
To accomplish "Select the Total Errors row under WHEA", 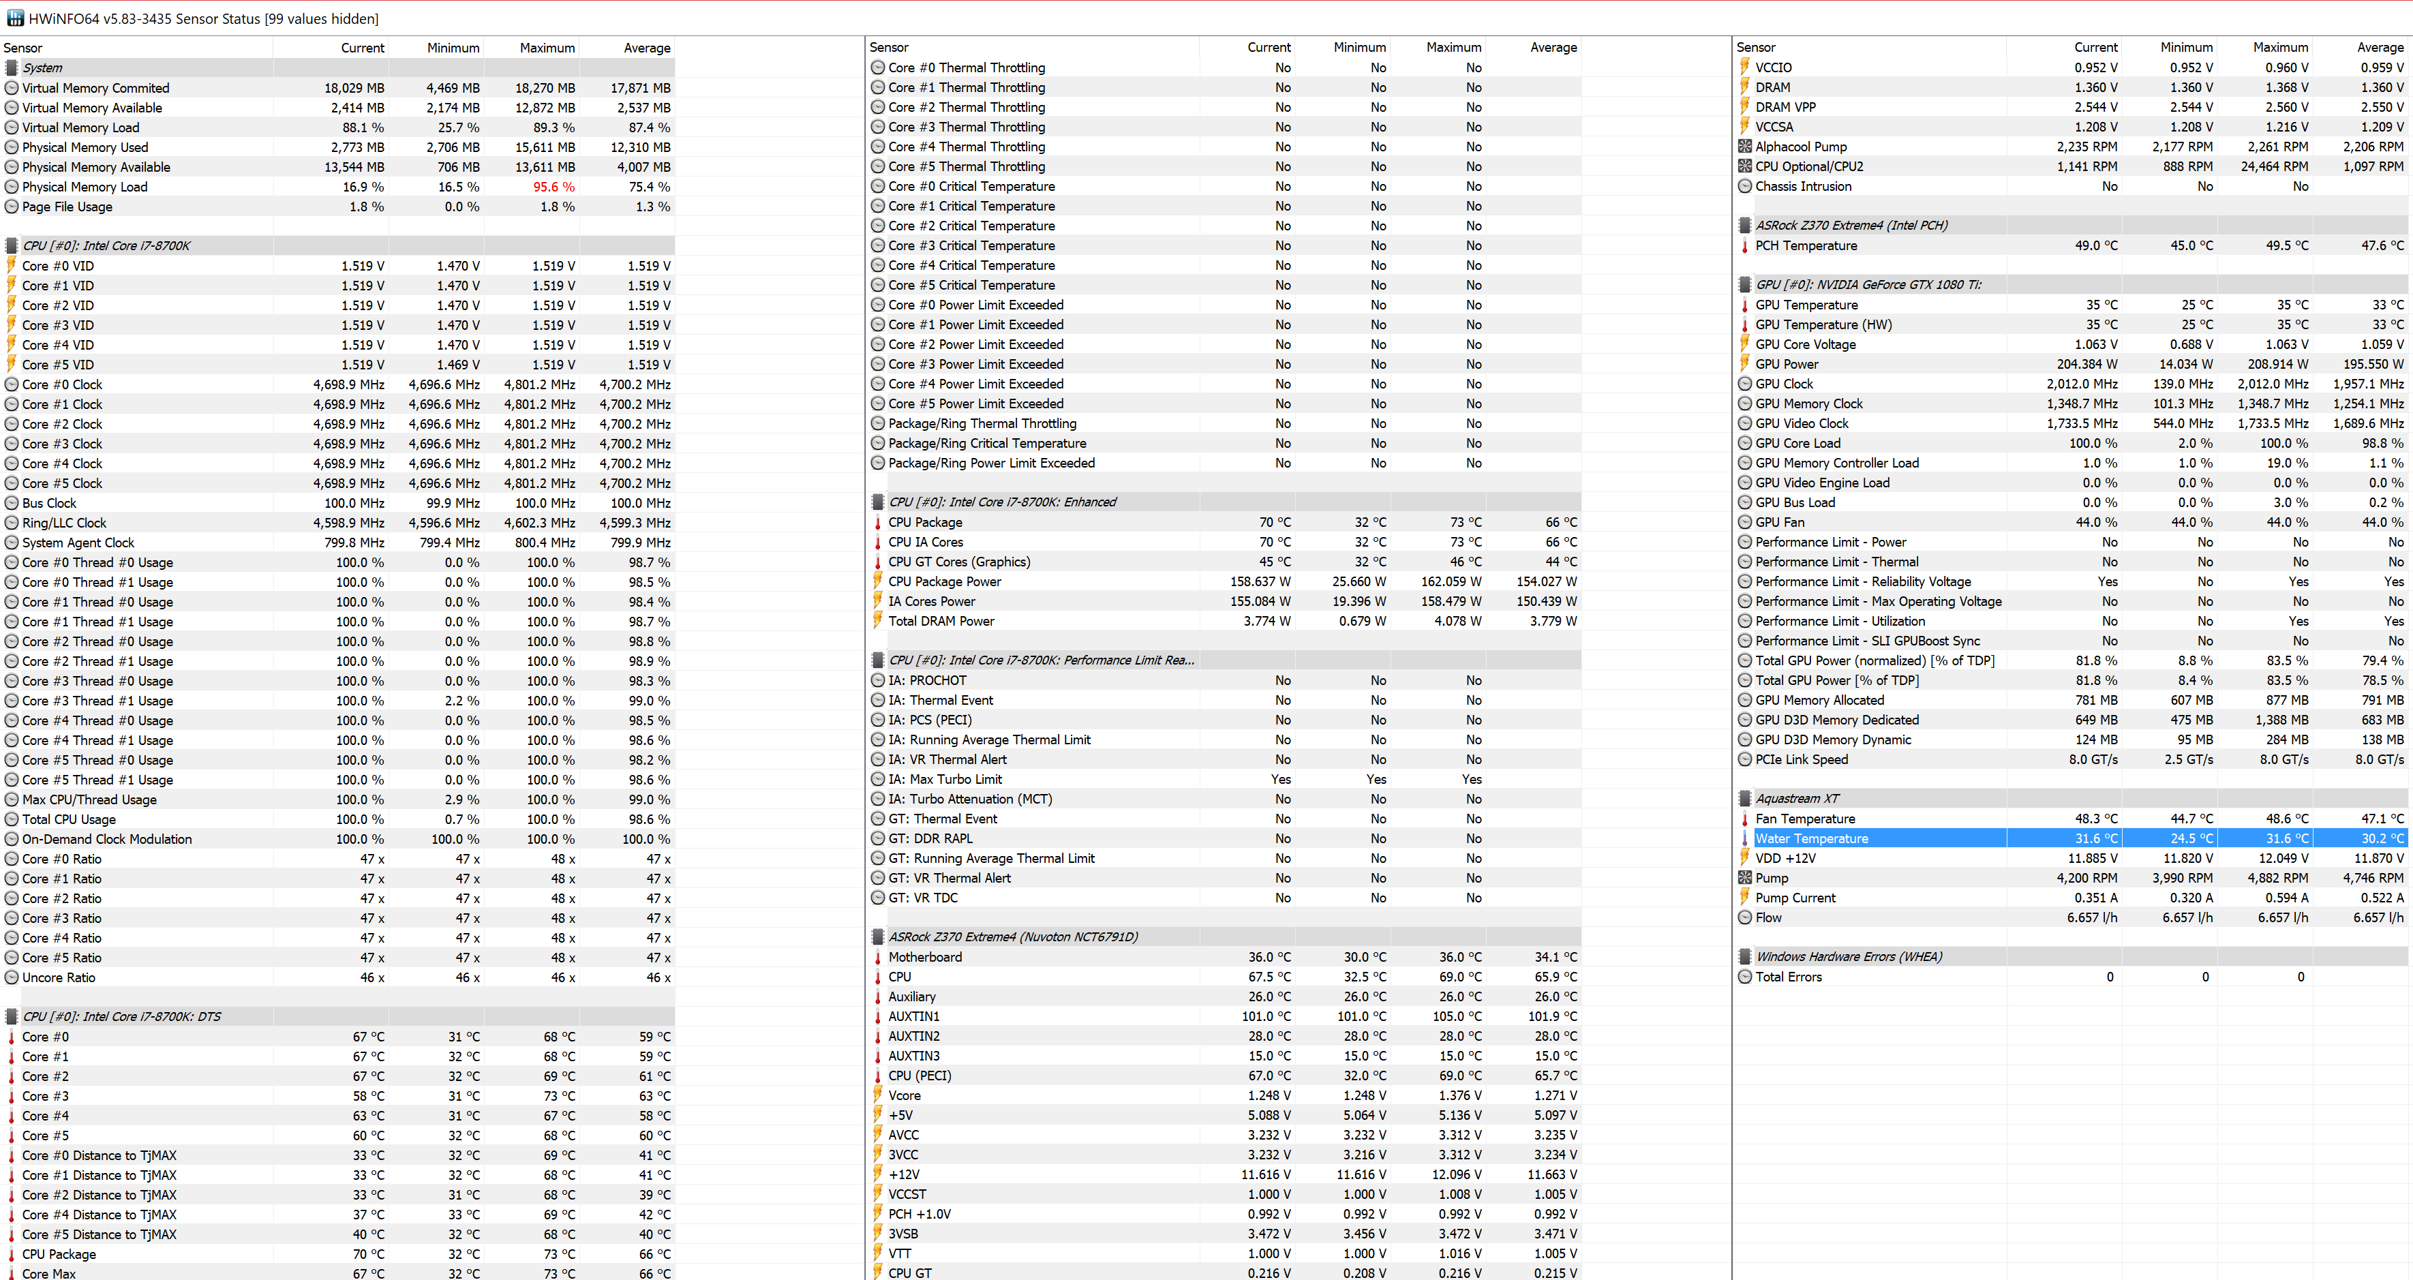I will pyautogui.click(x=1788, y=977).
